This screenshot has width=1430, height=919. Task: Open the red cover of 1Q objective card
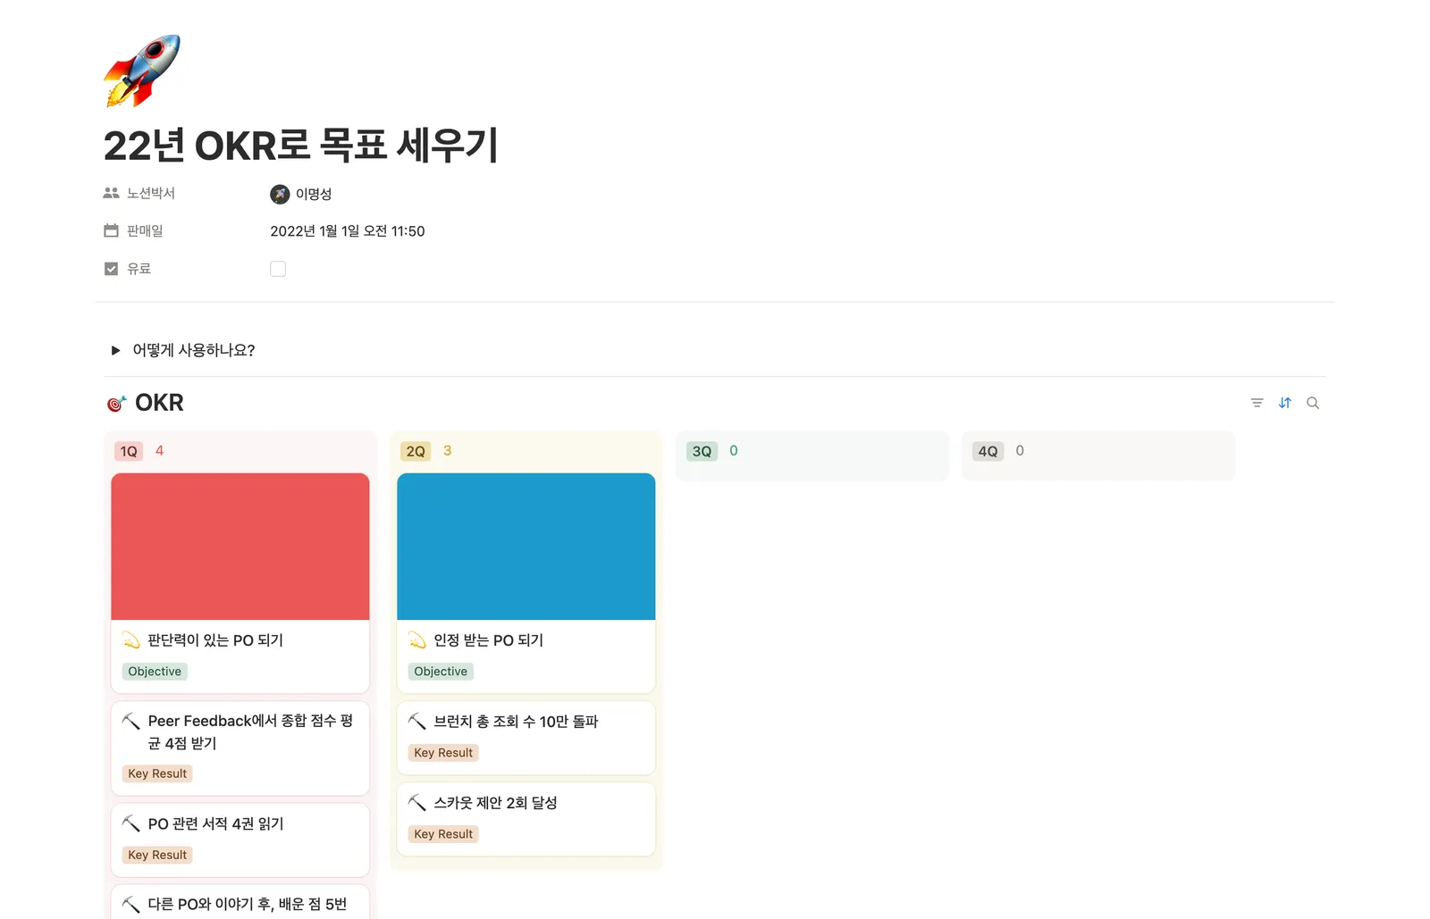pyautogui.click(x=240, y=547)
